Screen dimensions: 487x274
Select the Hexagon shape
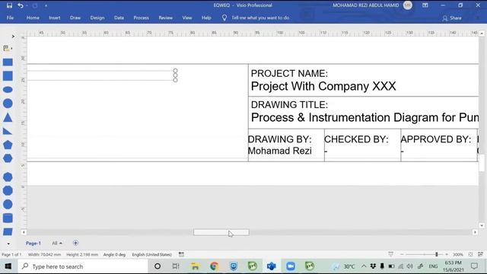(x=8, y=158)
